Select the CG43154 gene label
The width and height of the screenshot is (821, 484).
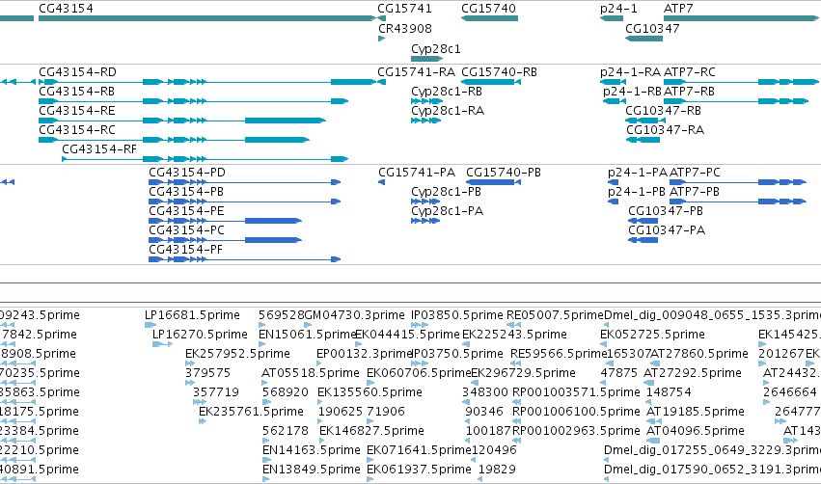pos(66,9)
